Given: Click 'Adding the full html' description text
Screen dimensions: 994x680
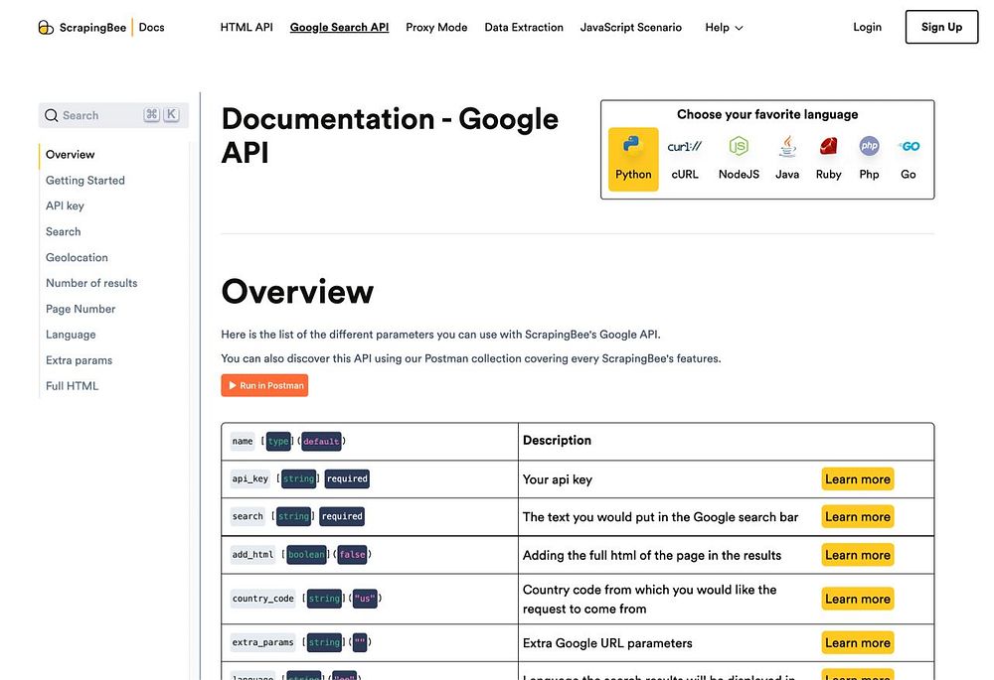Looking at the screenshot, I should pyautogui.click(x=652, y=555).
